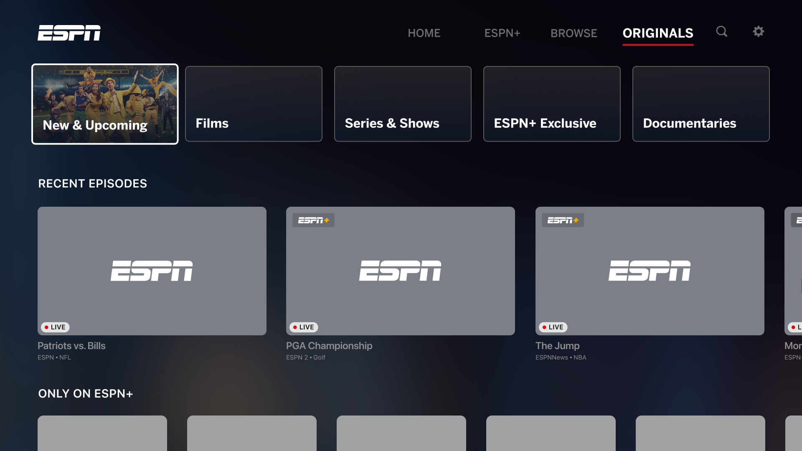Screen dimensions: 802x451
Task: Click LIVE badge on The Jump
Action: 553,327
